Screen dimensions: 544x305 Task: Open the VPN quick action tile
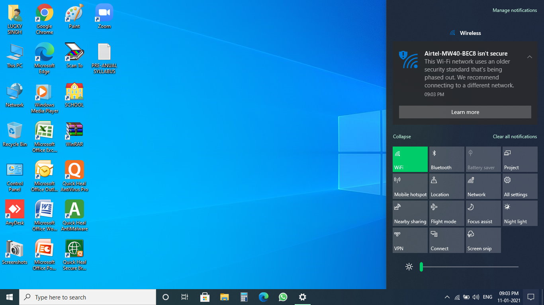tap(410, 240)
